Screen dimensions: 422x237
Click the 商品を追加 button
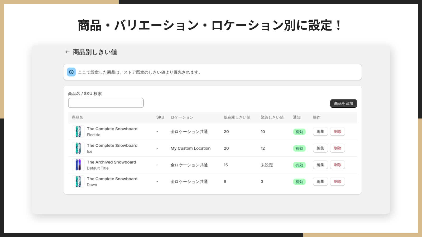(343, 103)
